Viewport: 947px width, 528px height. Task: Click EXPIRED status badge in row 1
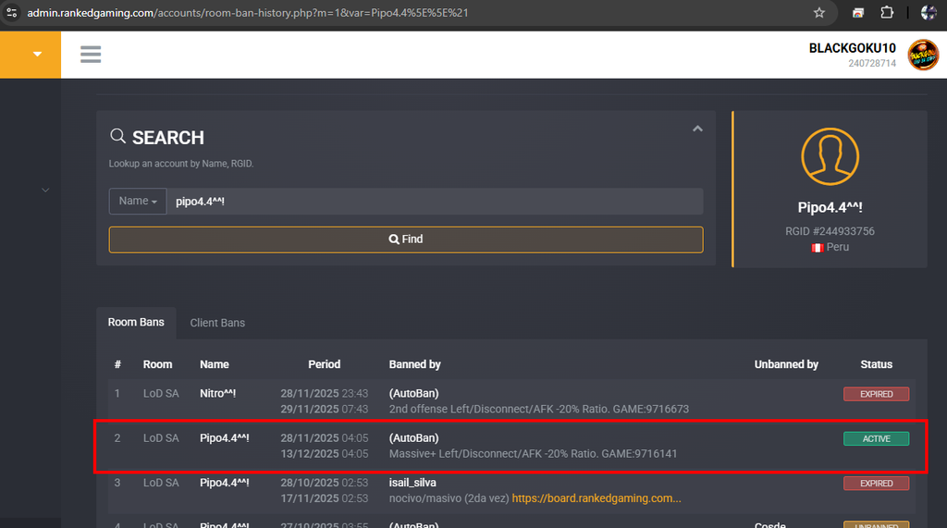tap(877, 394)
